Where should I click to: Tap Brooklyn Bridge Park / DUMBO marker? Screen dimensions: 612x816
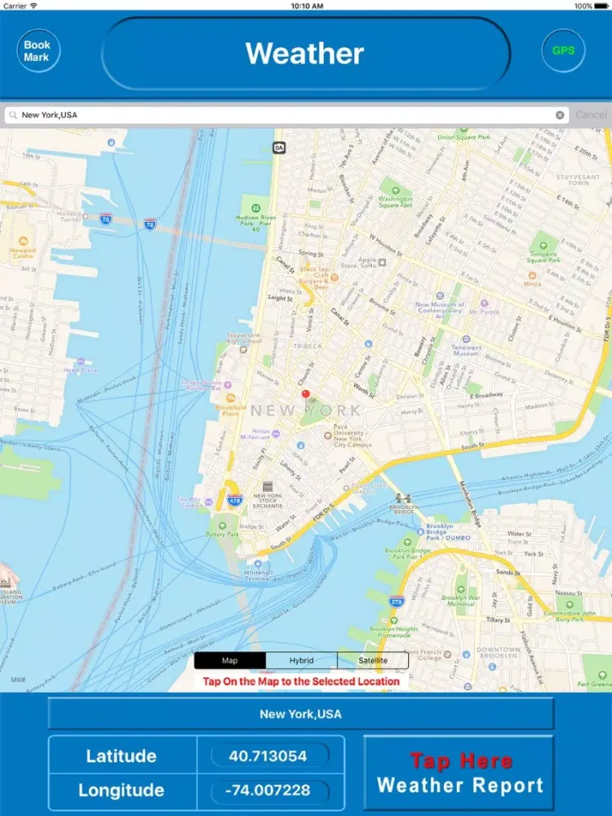click(x=420, y=532)
